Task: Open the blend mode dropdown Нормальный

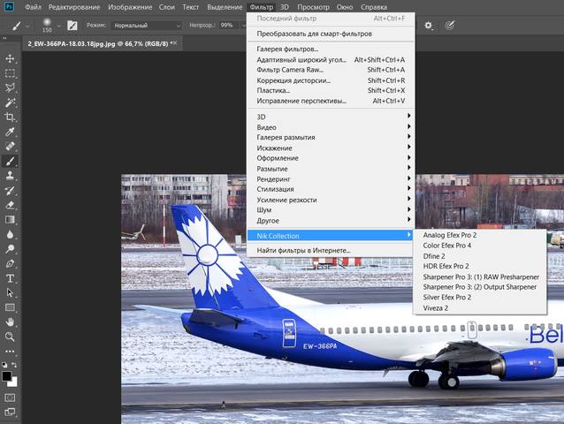Action: [147, 25]
